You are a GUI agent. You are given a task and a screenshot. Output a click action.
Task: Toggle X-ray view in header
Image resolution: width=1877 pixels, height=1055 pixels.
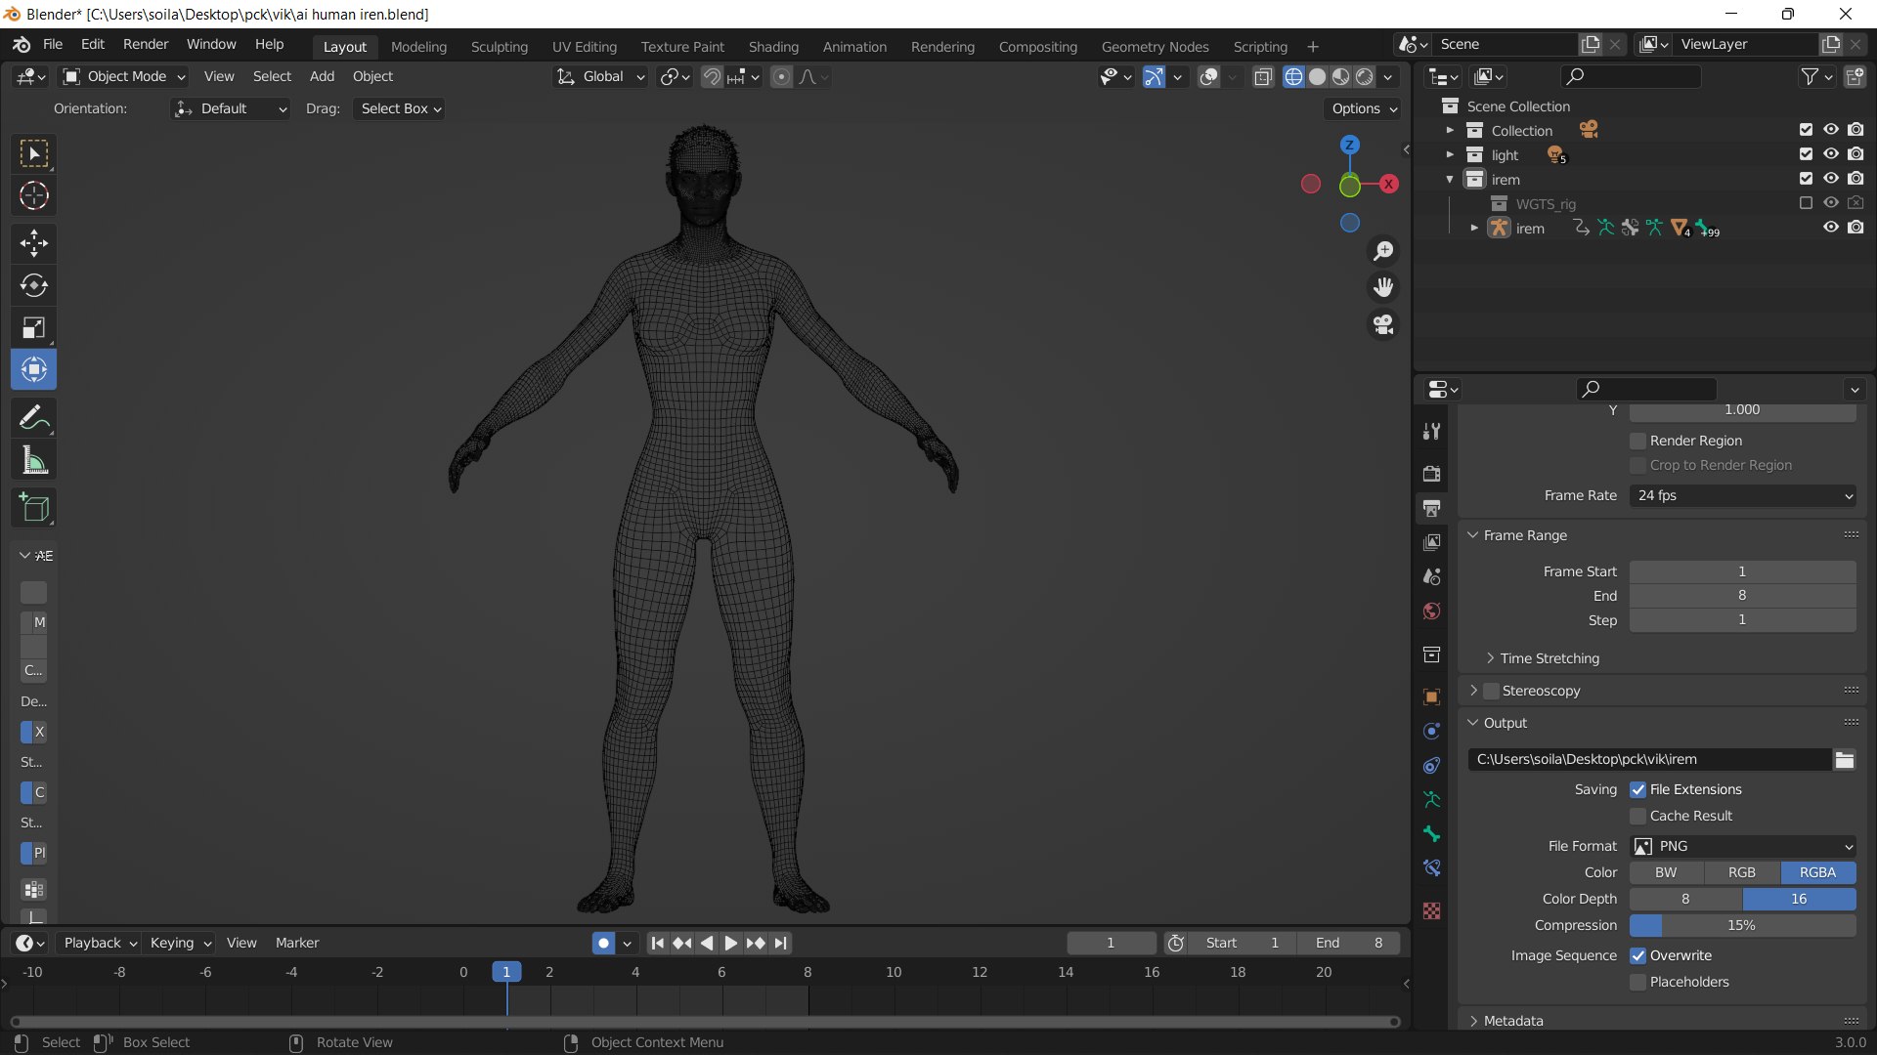pos(1263,77)
